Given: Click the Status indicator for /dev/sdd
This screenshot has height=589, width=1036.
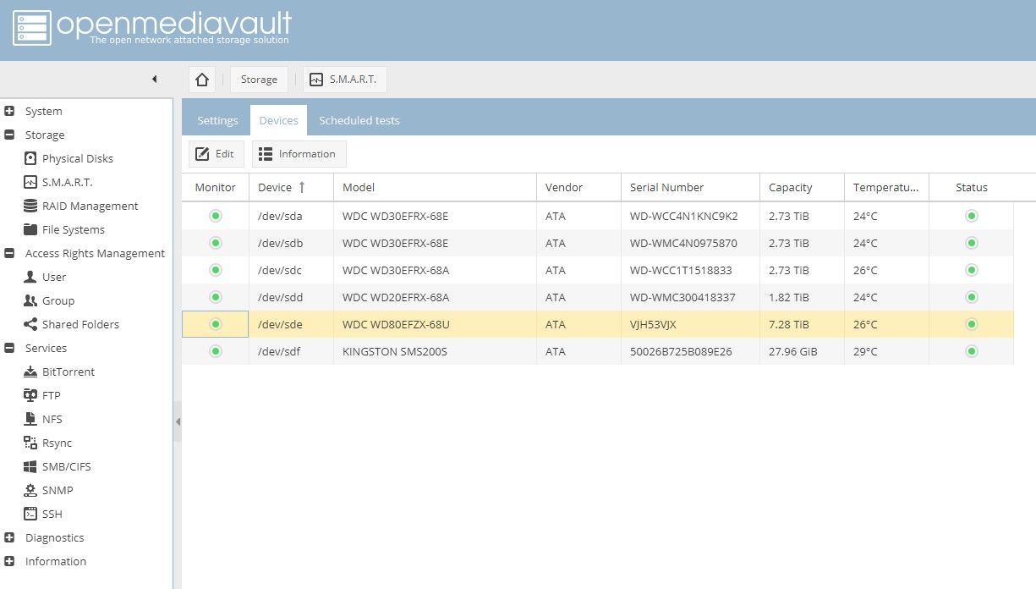Looking at the screenshot, I should pos(971,297).
